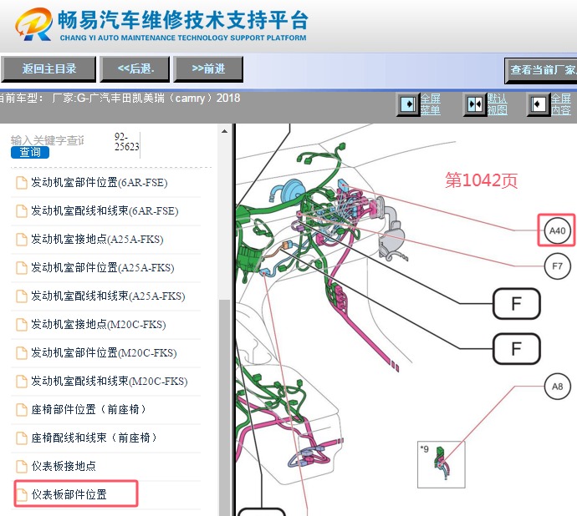Screen dimensions: 577x516
Task: Open 发动机室部件位置(A25A-FKS) entry
Action: coord(103,267)
